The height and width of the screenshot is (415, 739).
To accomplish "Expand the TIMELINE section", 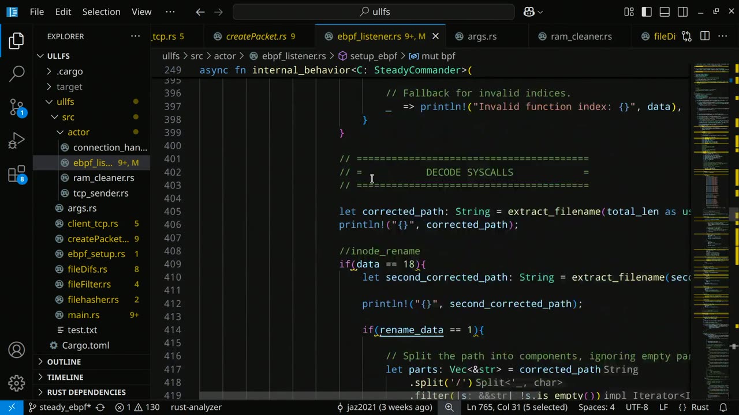I will tap(92, 377).
